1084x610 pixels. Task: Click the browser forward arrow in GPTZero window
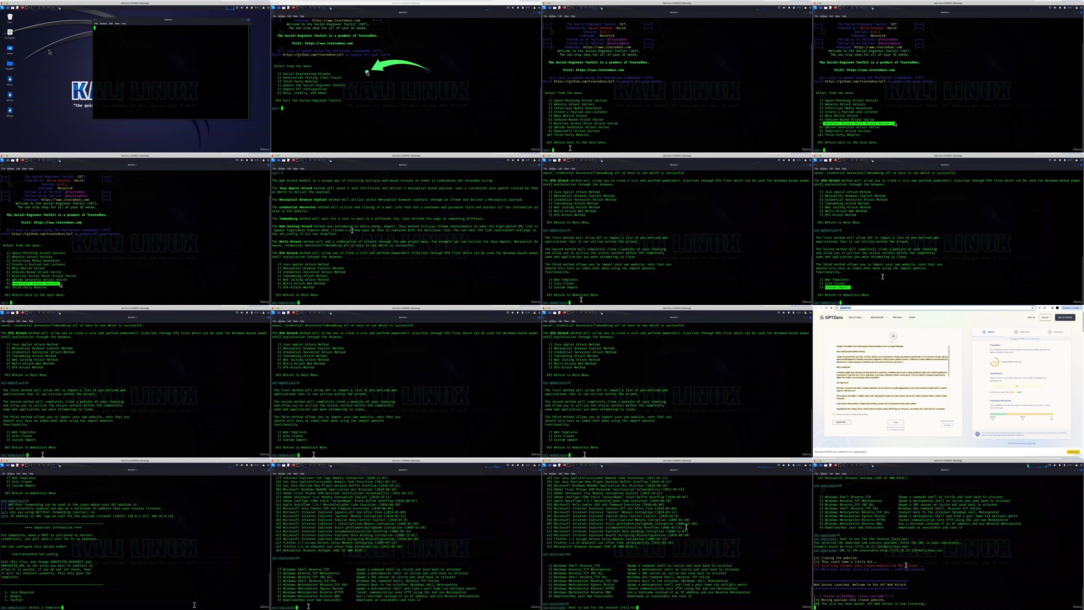click(821, 308)
